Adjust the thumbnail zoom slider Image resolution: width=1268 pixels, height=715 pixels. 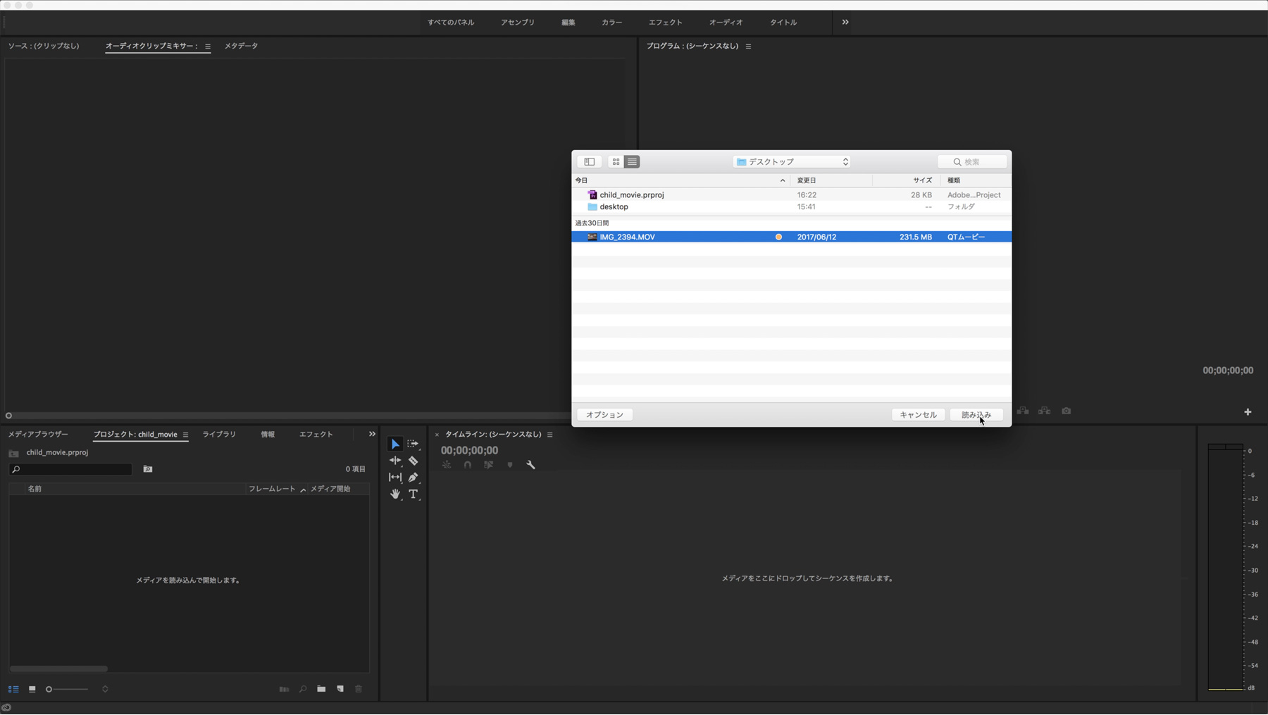[x=67, y=690]
